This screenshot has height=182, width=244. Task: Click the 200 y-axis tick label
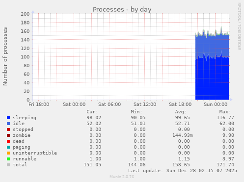[x=25, y=14]
